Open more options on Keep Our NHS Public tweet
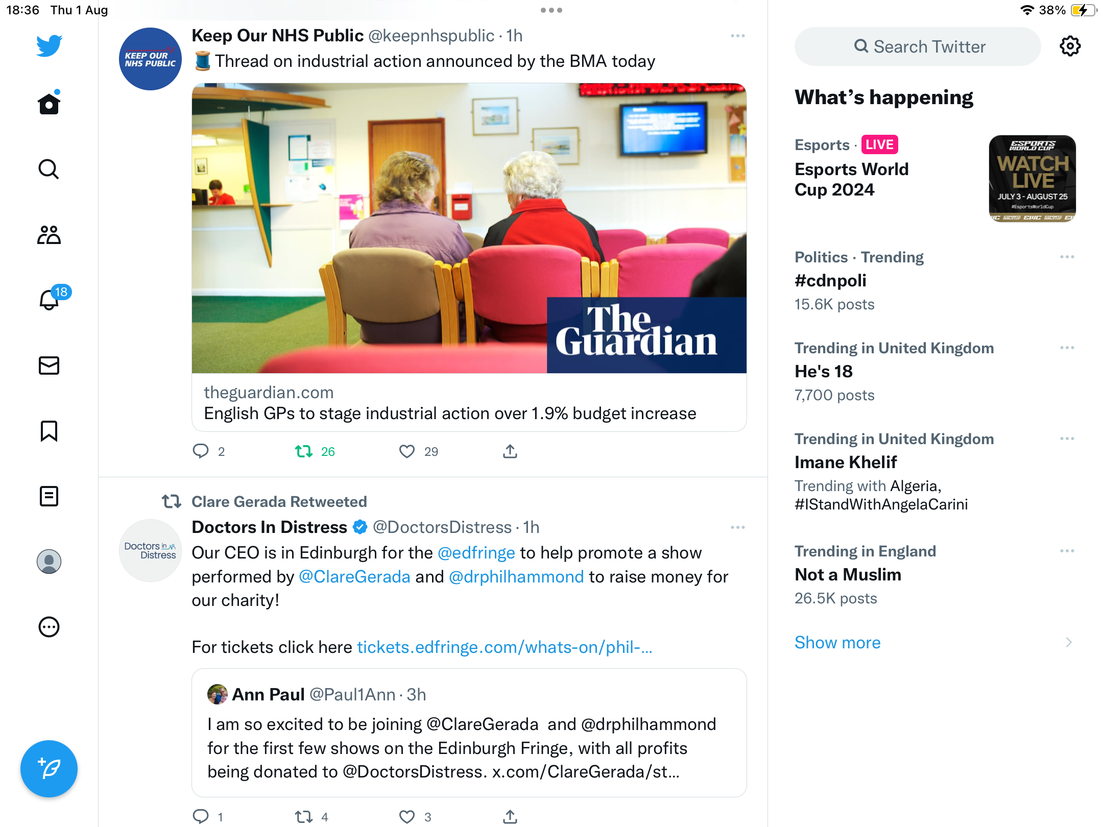The image size is (1103, 827). point(737,36)
